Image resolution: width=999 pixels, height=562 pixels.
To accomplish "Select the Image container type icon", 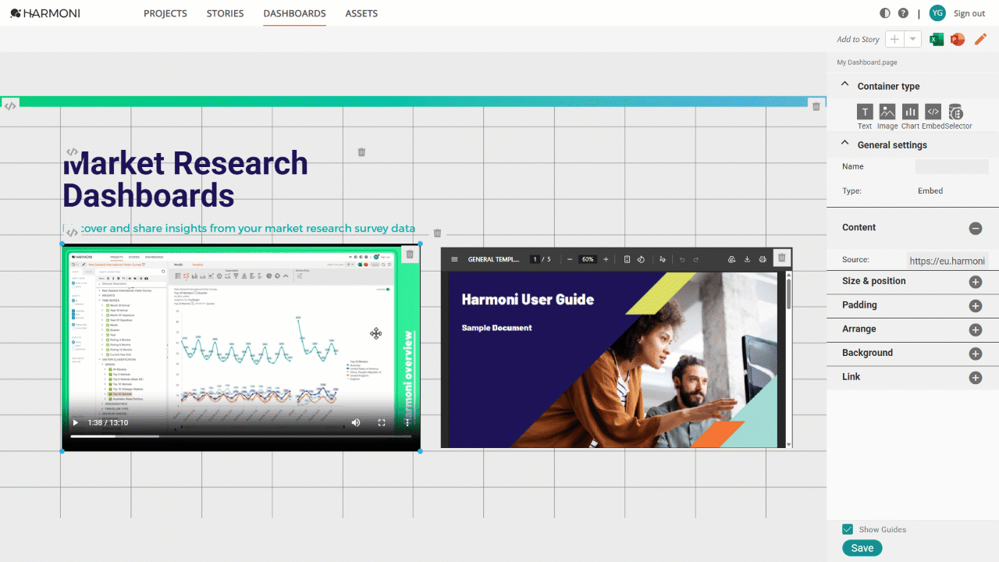I will (x=887, y=112).
